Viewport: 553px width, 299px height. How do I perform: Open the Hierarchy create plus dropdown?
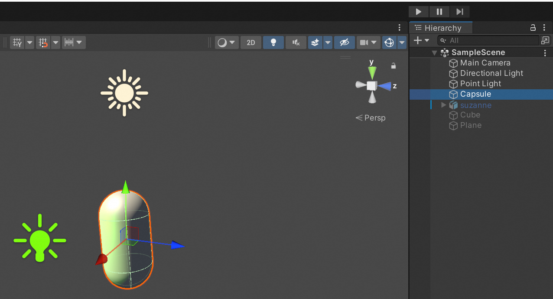point(421,40)
